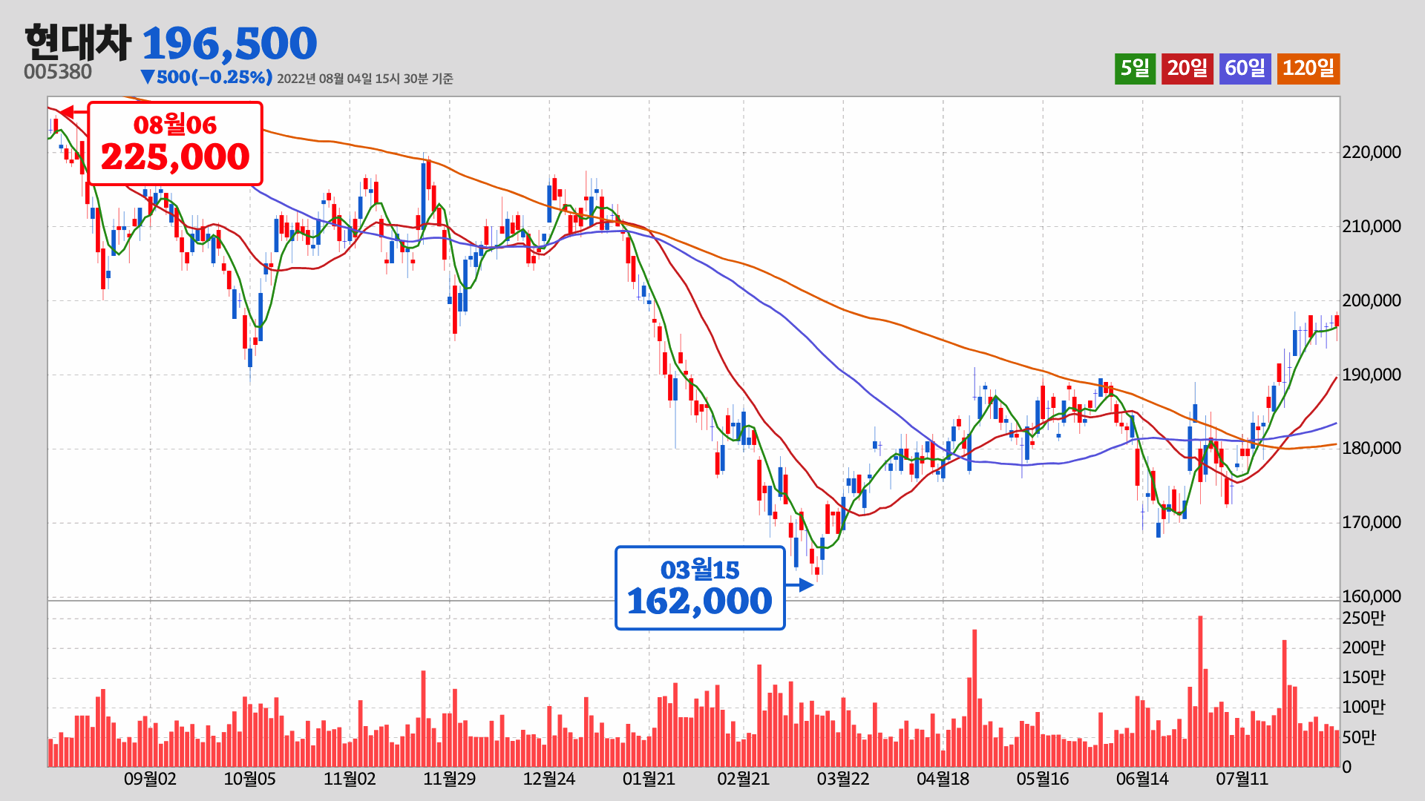1425x801 pixels.
Task: Click the 150만 volume axis label
Action: click(1363, 677)
